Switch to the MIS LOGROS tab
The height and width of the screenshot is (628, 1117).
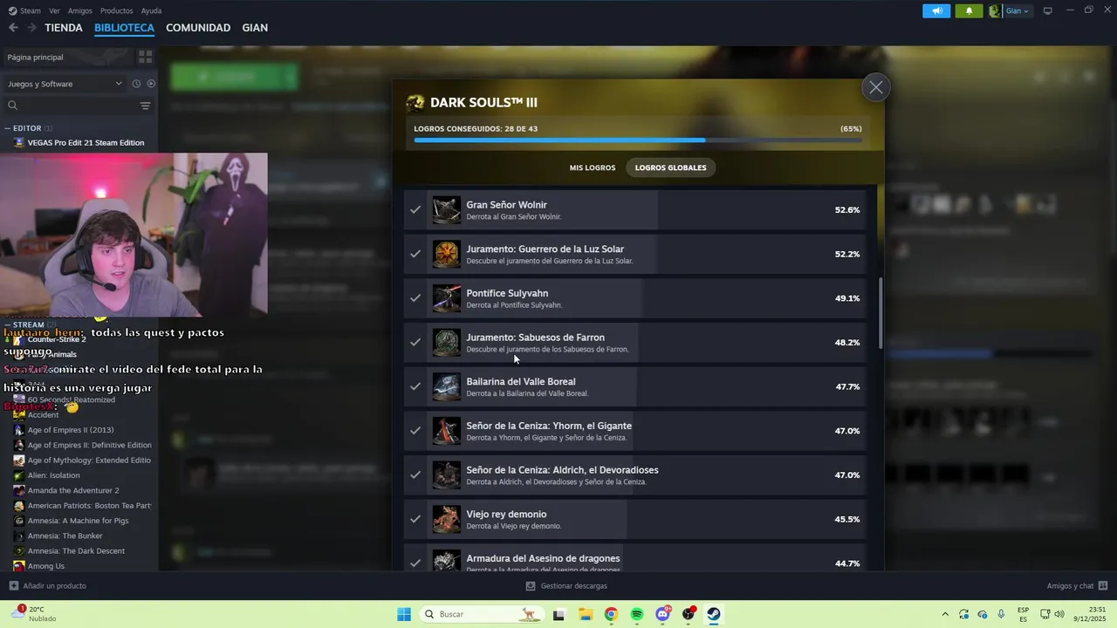pos(593,167)
